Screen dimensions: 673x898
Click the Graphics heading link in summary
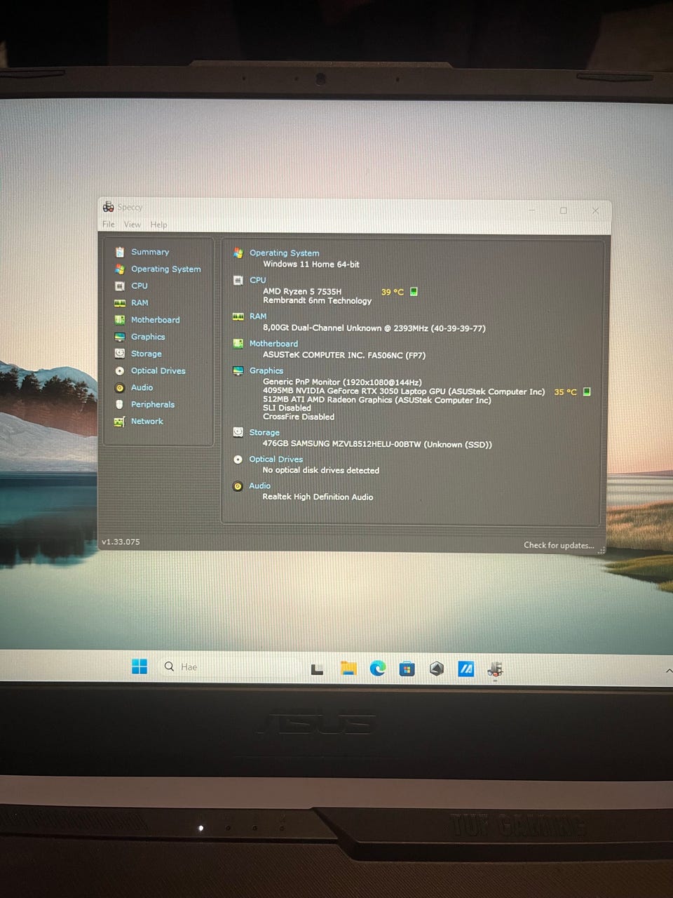click(x=266, y=370)
